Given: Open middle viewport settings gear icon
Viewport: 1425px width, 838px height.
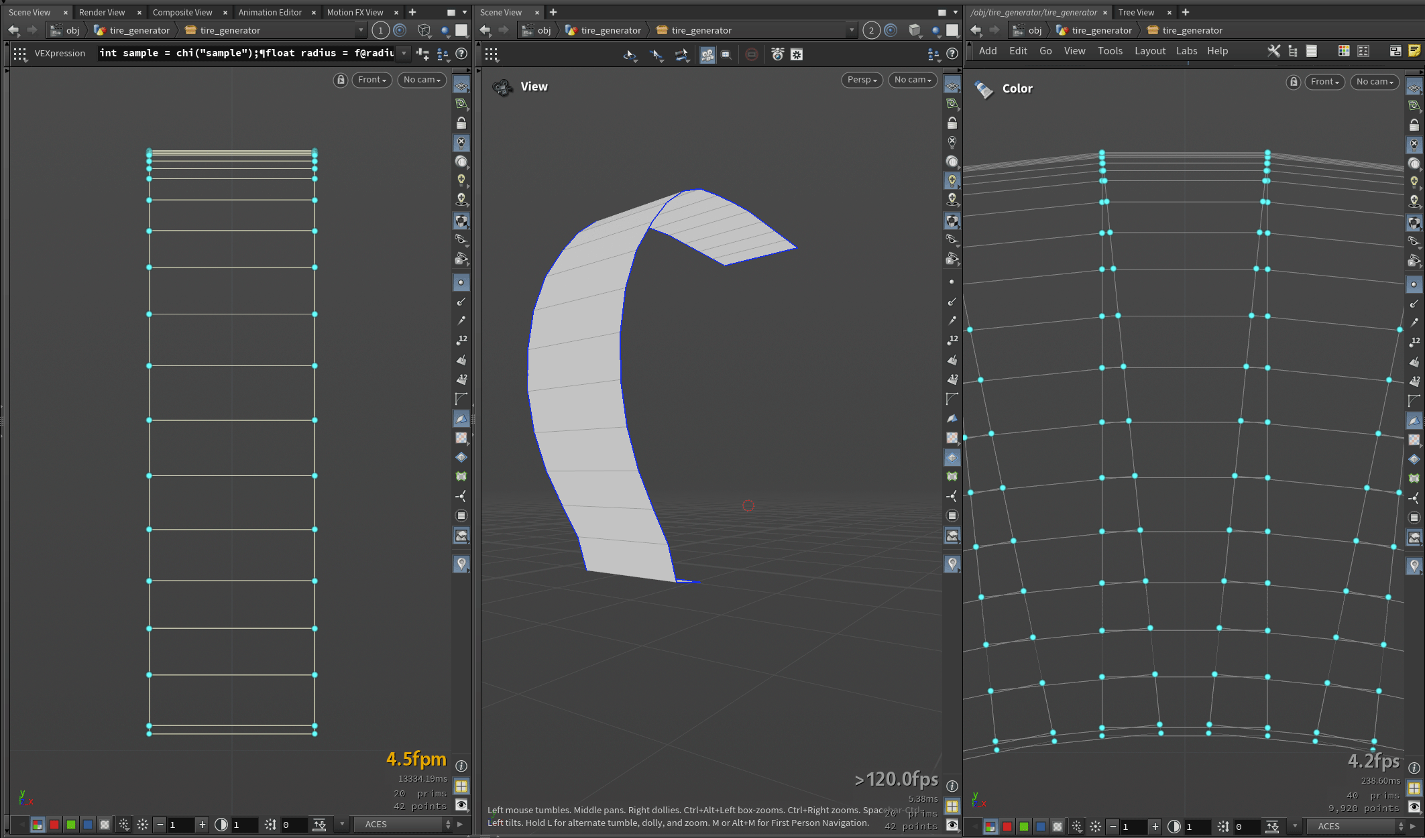Looking at the screenshot, I should [797, 54].
